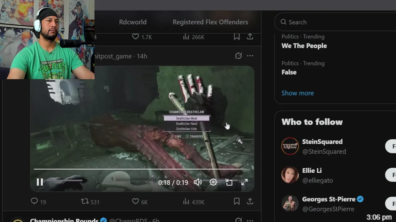Bookmark the shitpost_game video tweet

pyautogui.click(x=237, y=201)
